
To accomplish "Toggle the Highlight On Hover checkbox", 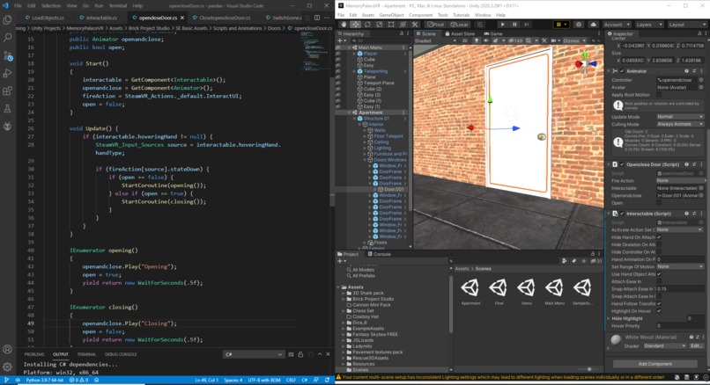I will (x=659, y=311).
